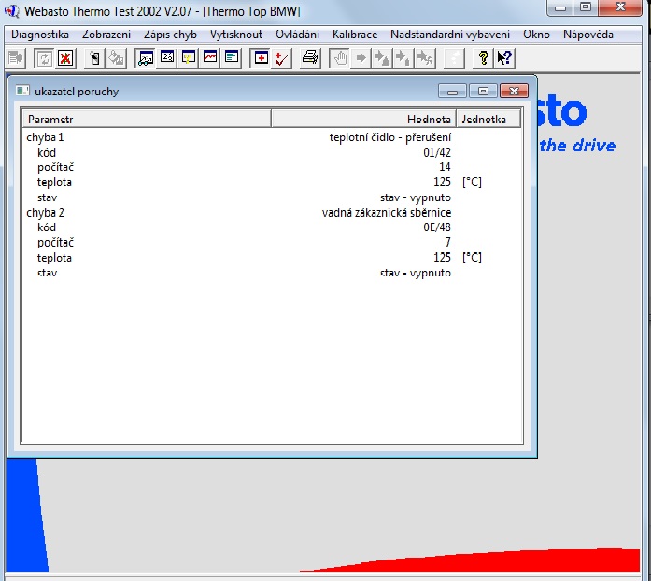Click the red X stop icon
Image resolution: width=651 pixels, height=581 pixels.
[x=65, y=58]
